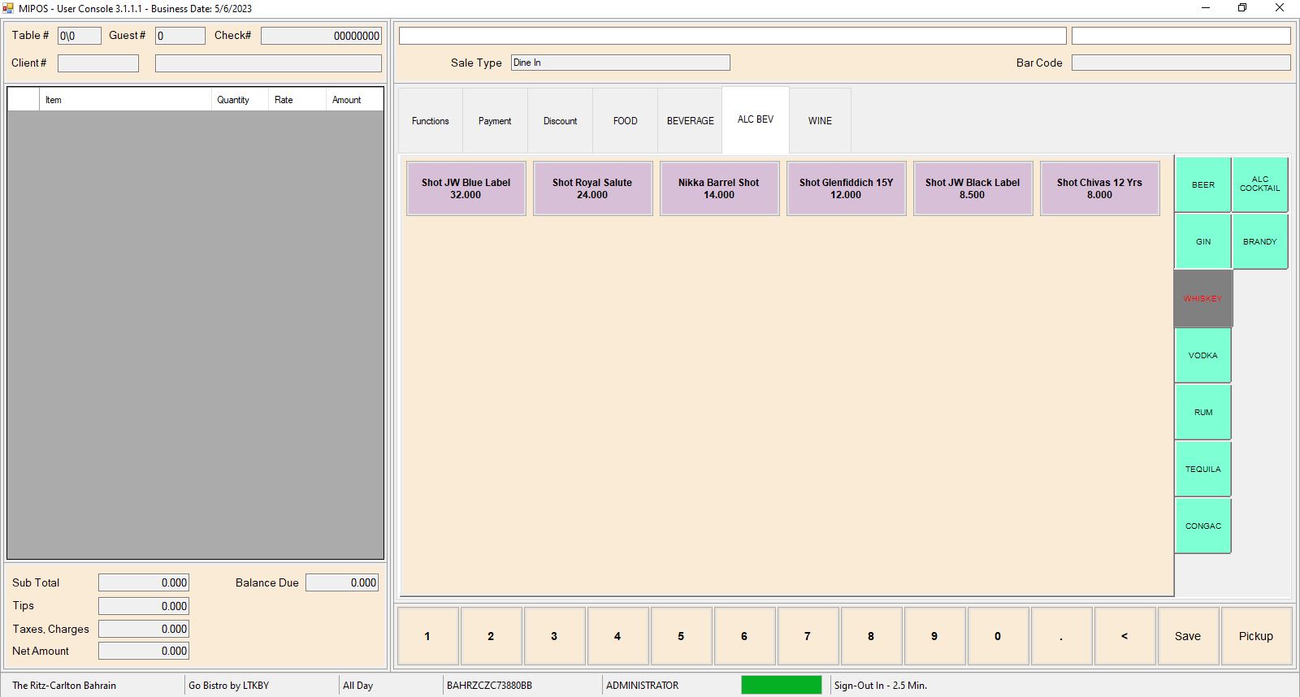
Task: Click the Amount column header
Action: (x=354, y=100)
